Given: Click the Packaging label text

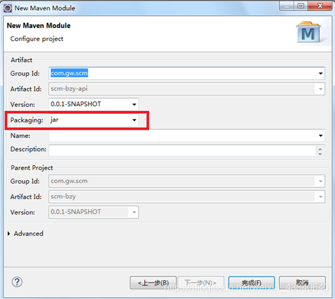Looking at the screenshot, I should [27, 120].
